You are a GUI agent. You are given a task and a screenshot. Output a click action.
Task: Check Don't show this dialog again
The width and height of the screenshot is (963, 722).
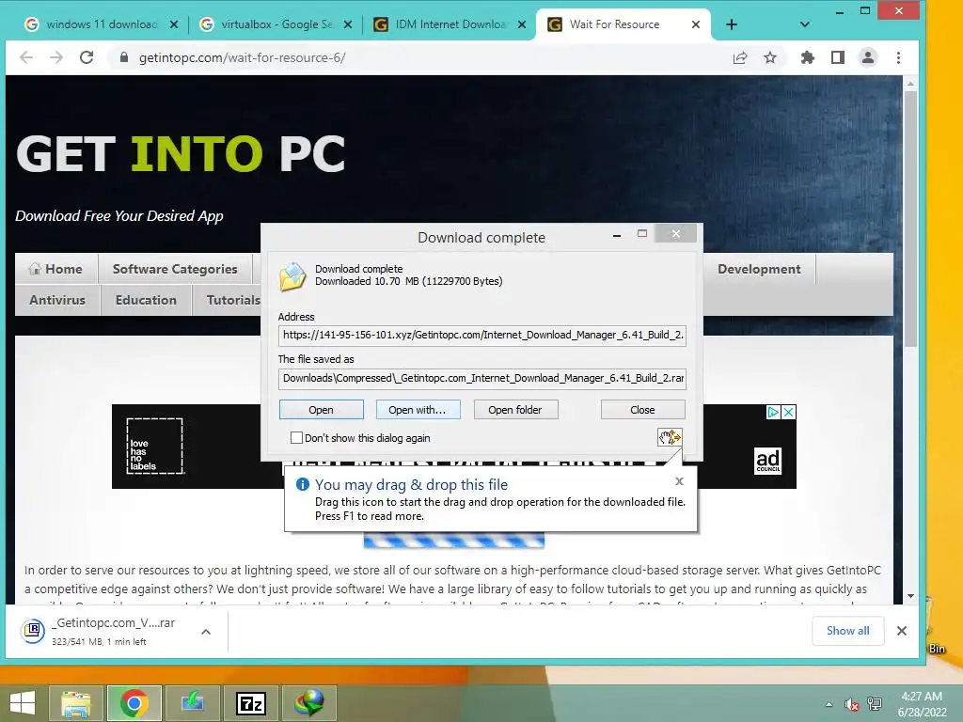[x=296, y=438]
